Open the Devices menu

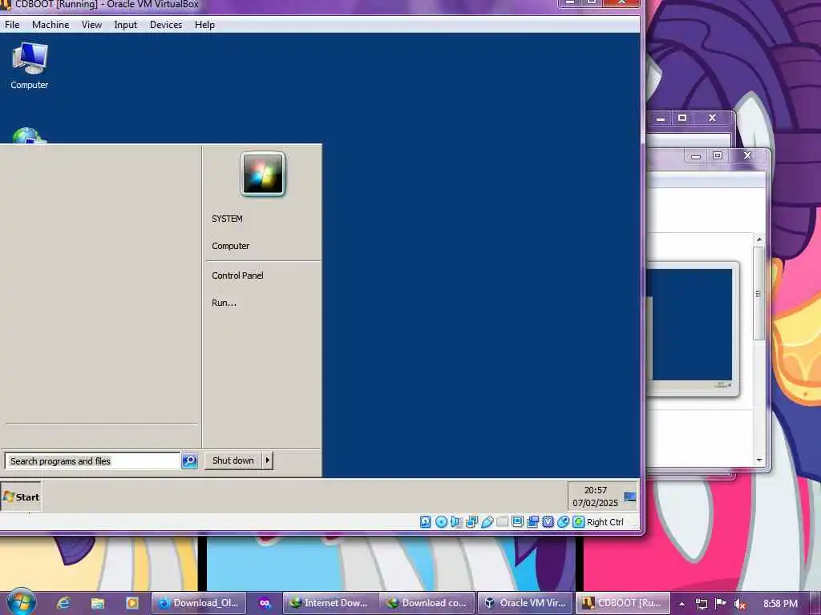pyautogui.click(x=166, y=25)
